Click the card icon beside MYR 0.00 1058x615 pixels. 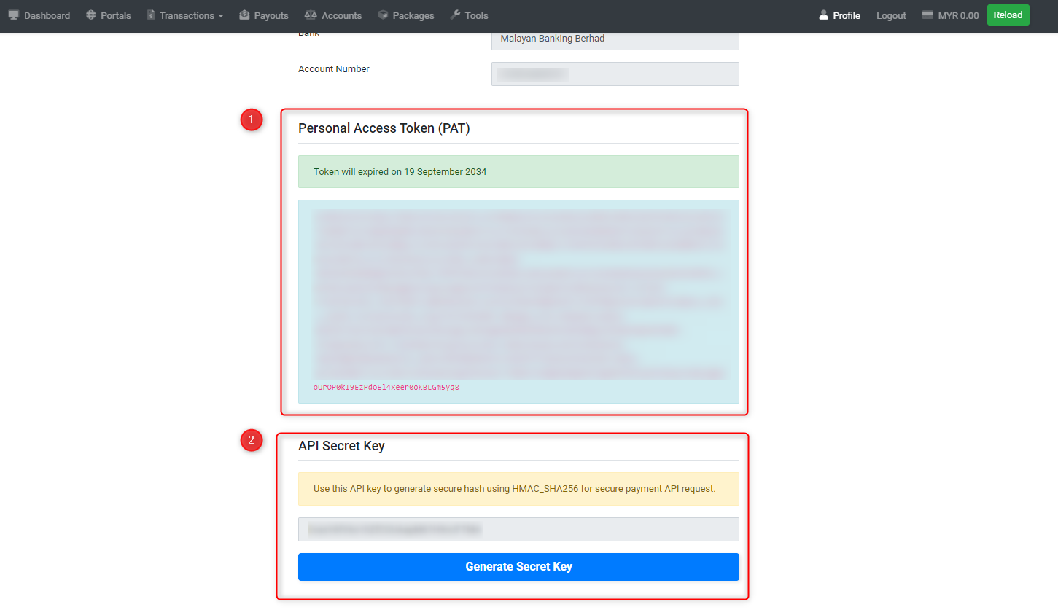coord(927,15)
